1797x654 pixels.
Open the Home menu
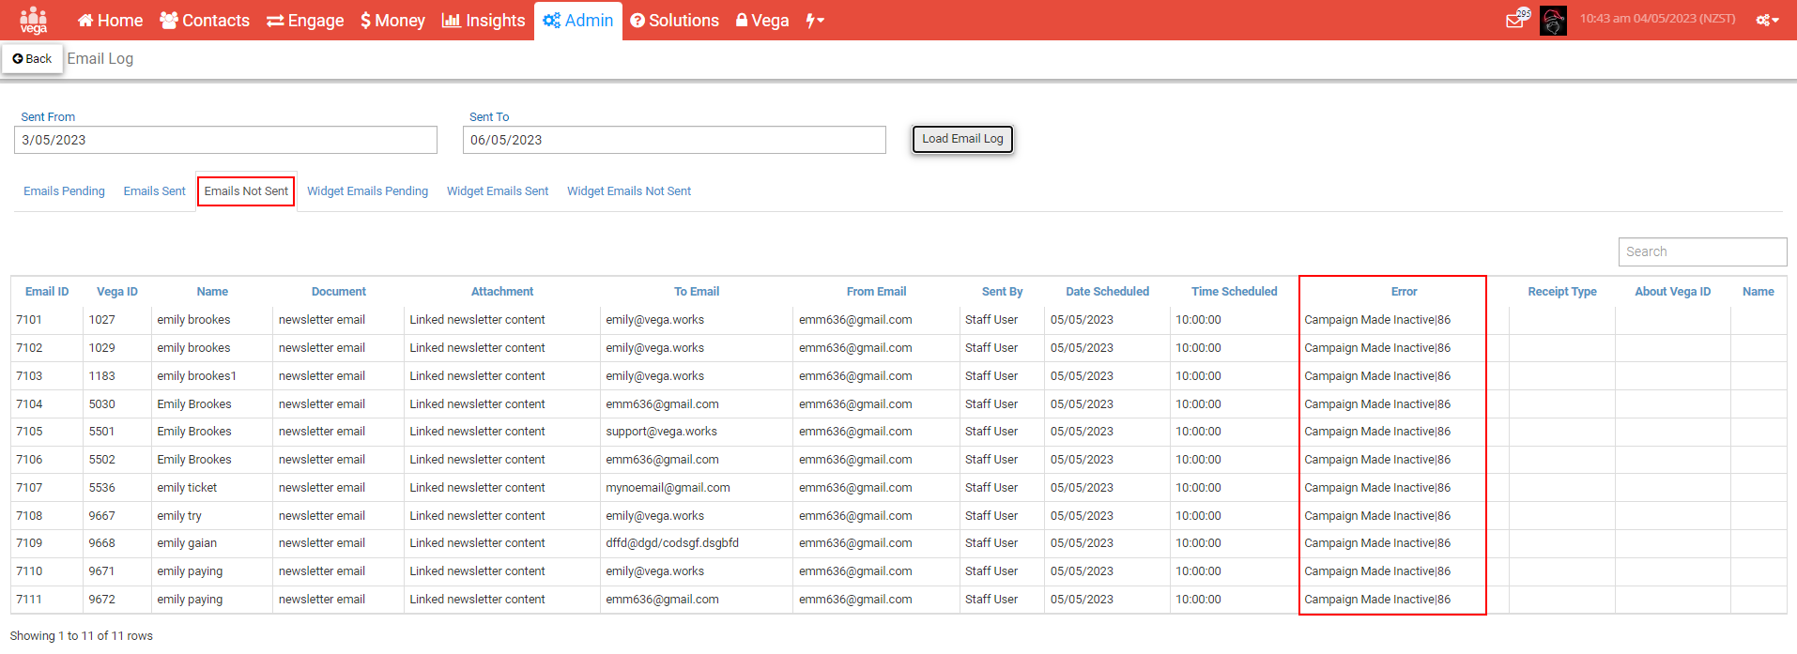[110, 21]
